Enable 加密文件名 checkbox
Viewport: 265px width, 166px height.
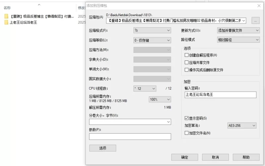click(x=186, y=133)
